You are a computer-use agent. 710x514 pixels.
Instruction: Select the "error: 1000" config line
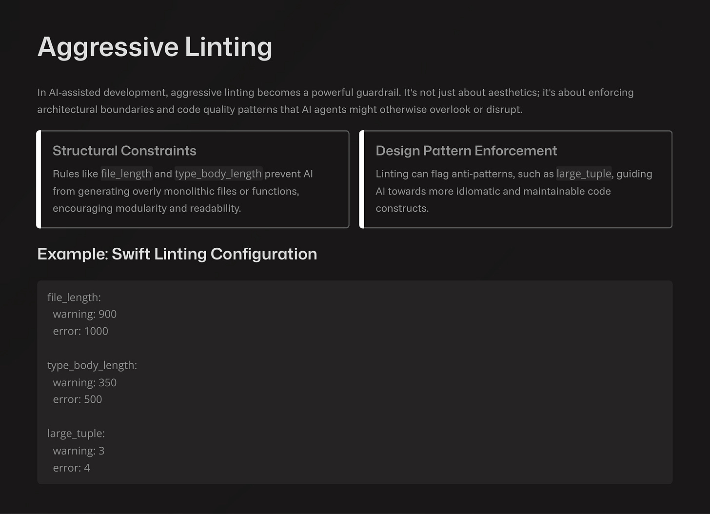coord(80,332)
